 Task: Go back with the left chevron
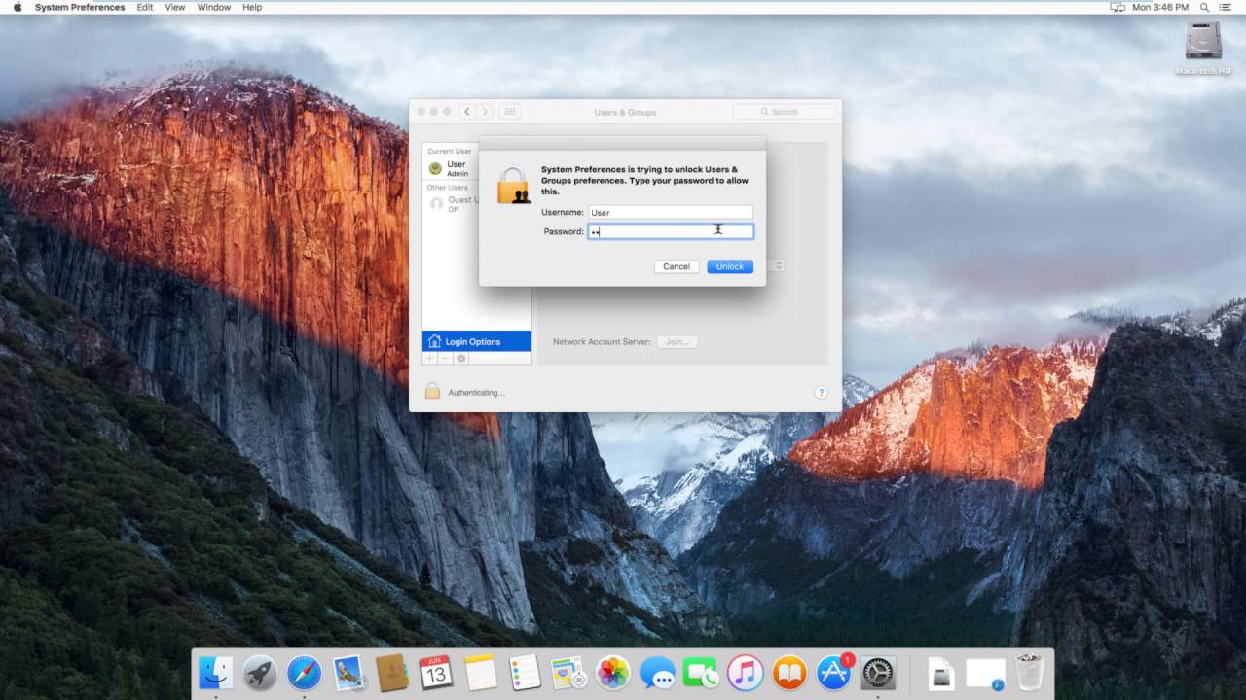(x=467, y=112)
